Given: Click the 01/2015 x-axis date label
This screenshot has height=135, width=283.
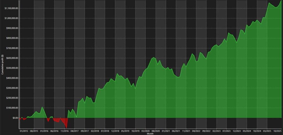Looking at the screenshot, I should 24,131.
